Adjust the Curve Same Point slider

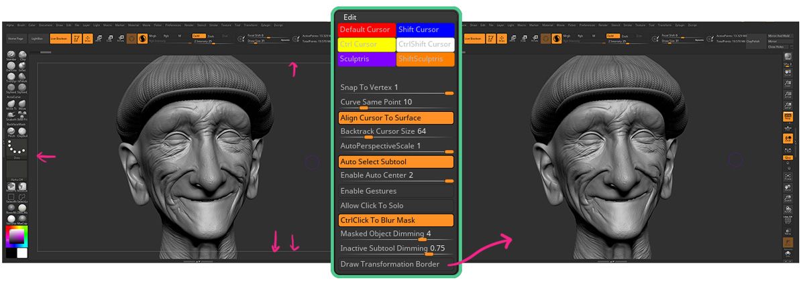[x=396, y=102]
